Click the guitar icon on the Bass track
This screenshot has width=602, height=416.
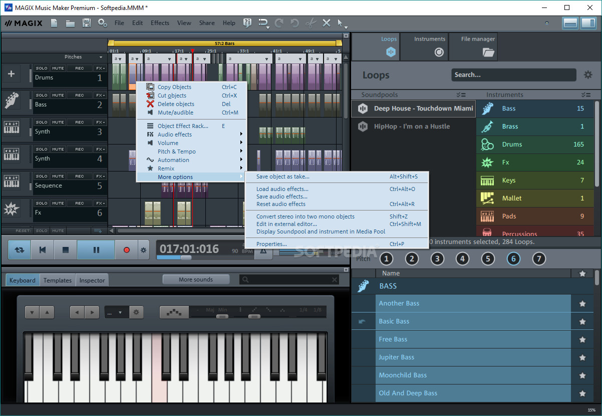pyautogui.click(x=12, y=100)
